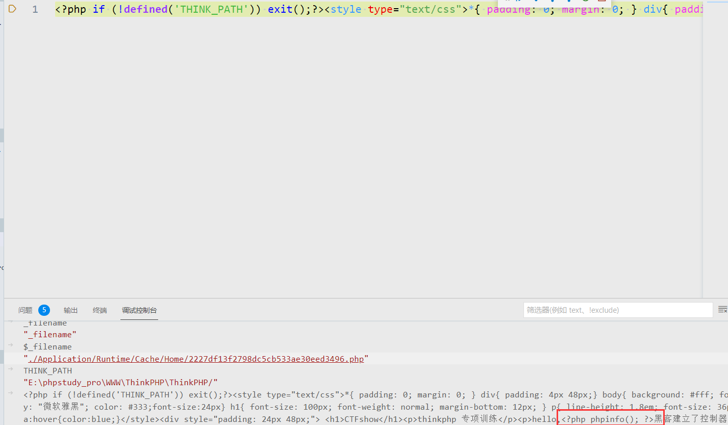Click the defined keyword in editor line 1
Screen dimensions: 728x425
click(x=146, y=9)
